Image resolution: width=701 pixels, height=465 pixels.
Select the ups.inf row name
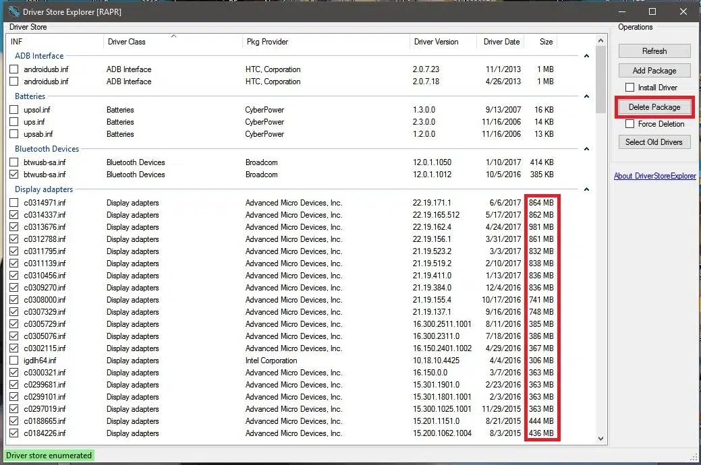(x=34, y=122)
